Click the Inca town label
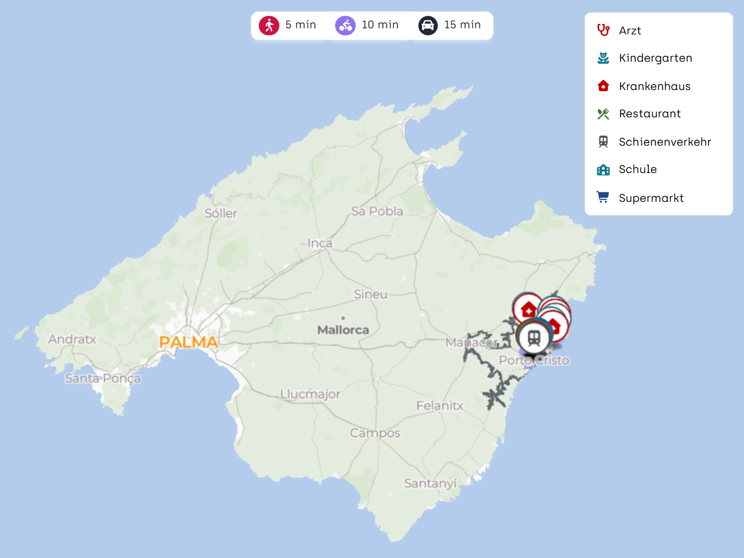744x558 pixels. (x=320, y=243)
